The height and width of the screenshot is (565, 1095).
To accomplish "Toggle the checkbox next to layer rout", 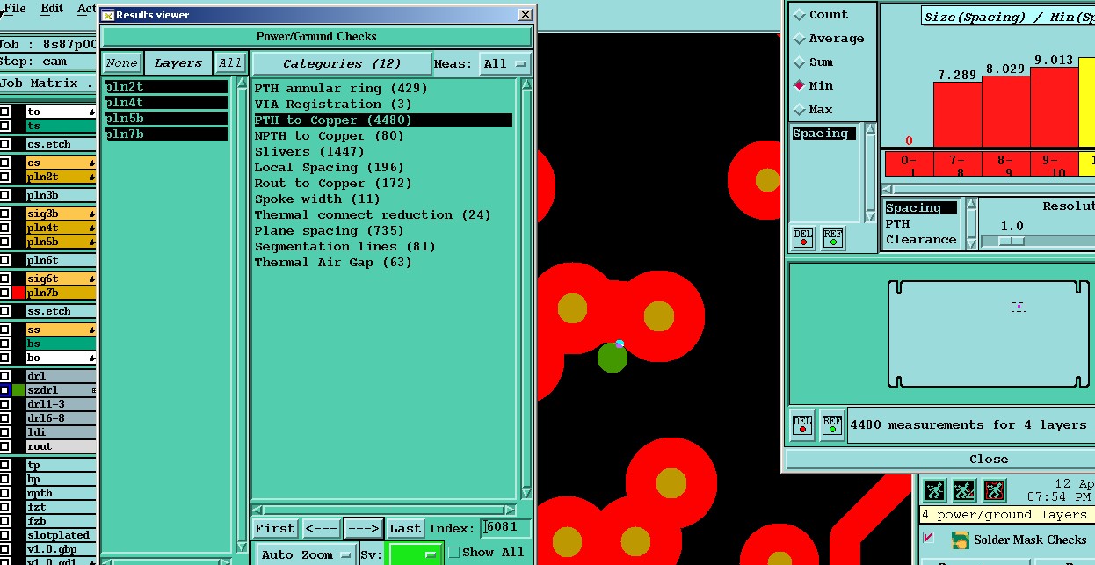I will pos(4,446).
